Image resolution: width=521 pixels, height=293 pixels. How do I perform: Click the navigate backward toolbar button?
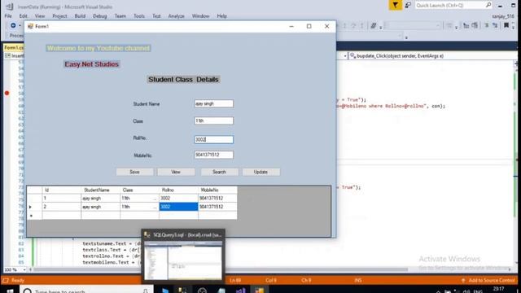(x=13, y=25)
